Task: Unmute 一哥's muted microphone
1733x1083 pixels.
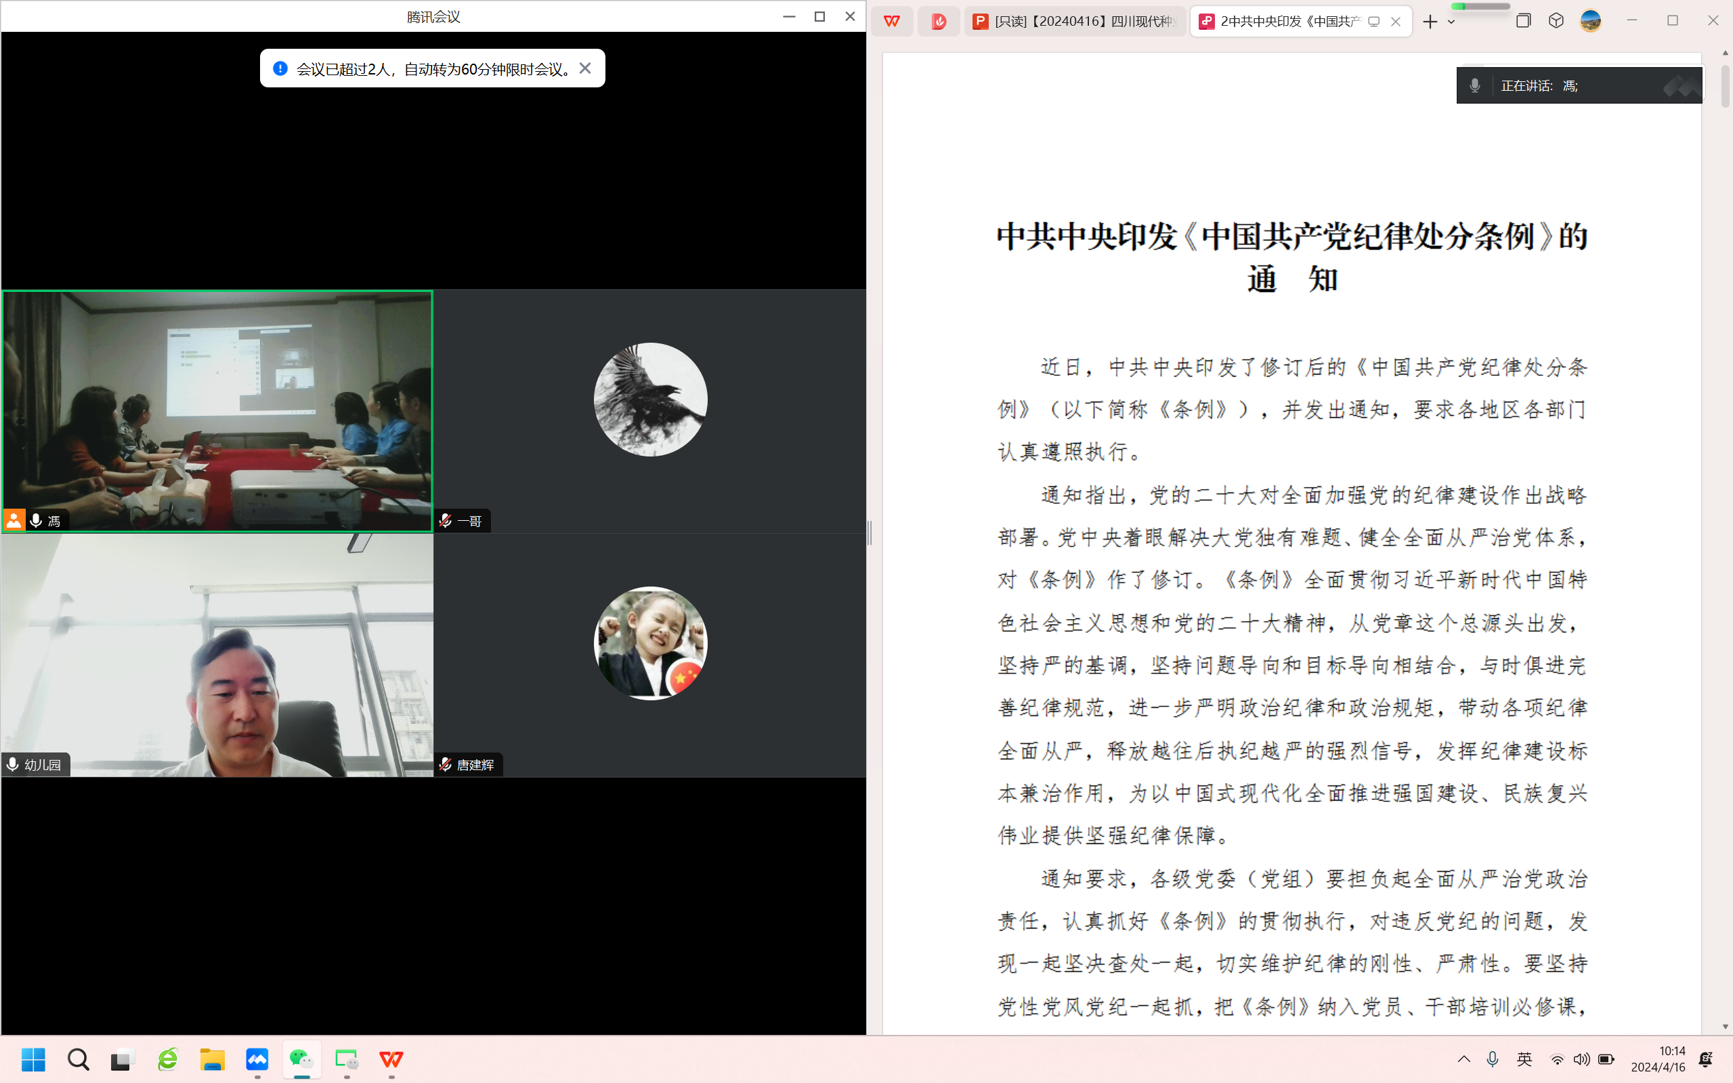Action: pyautogui.click(x=444, y=521)
